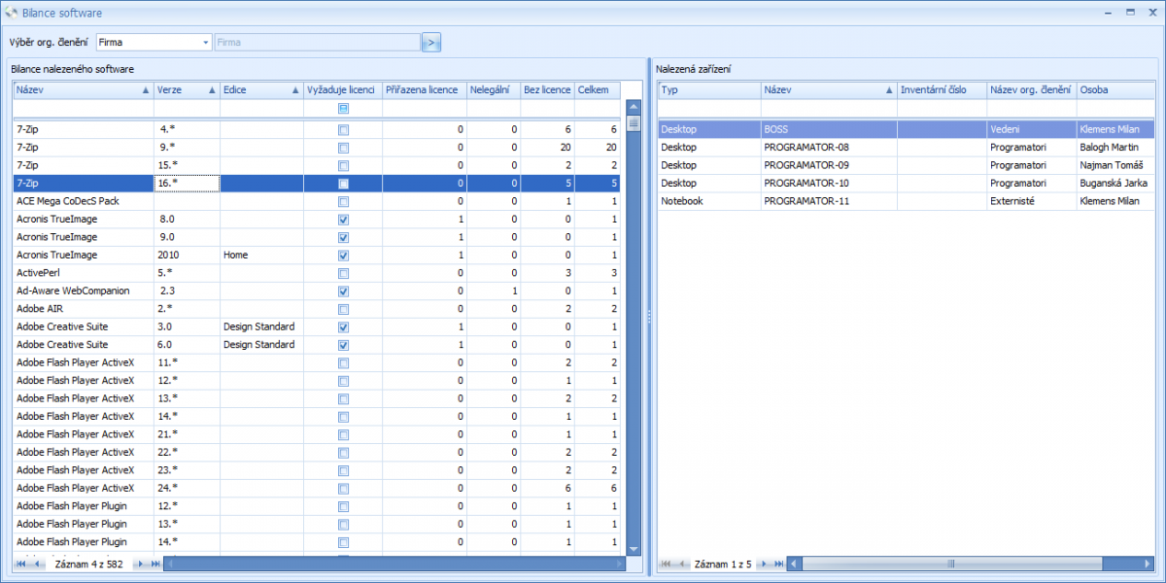Go to next record in devices panel
Screen dimensions: 1166x583
click(763, 564)
